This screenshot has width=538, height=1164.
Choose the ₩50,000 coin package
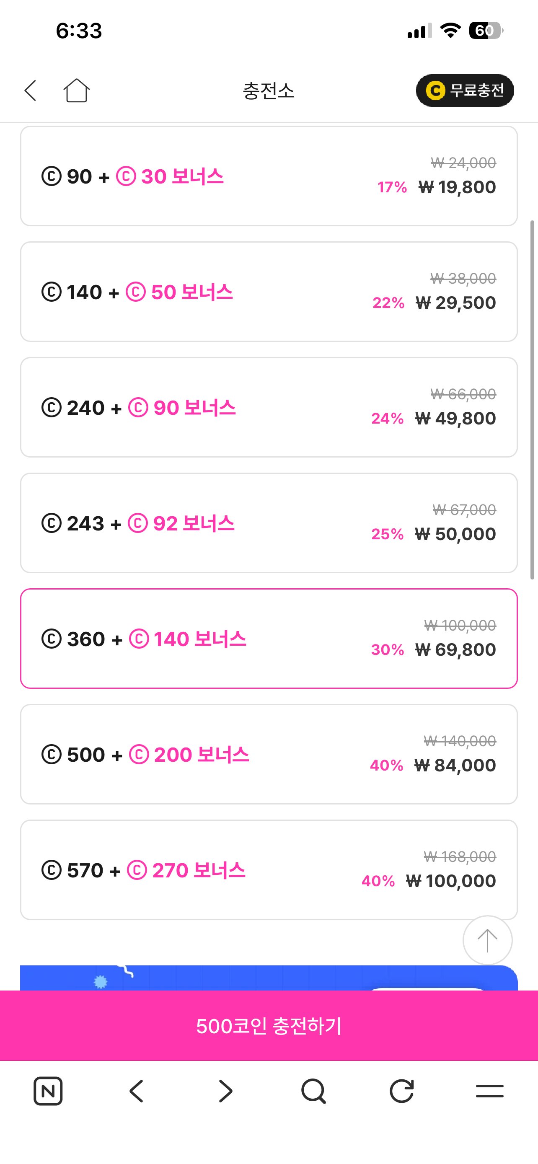pyautogui.click(x=269, y=523)
